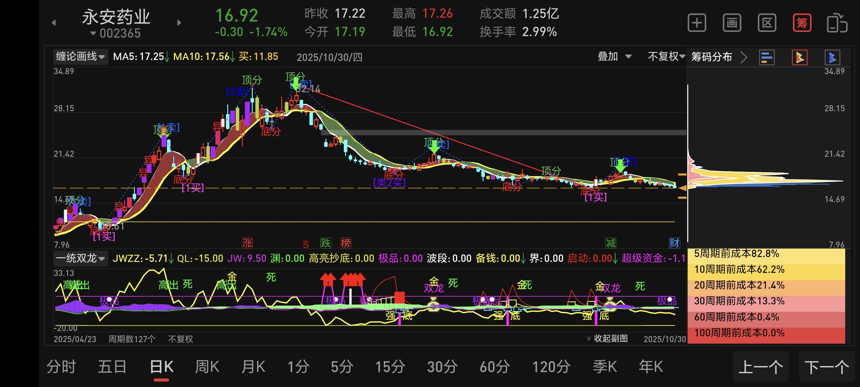Click the add-to-watchlist plus icon
This screenshot has height=387, width=860.
coord(697,23)
